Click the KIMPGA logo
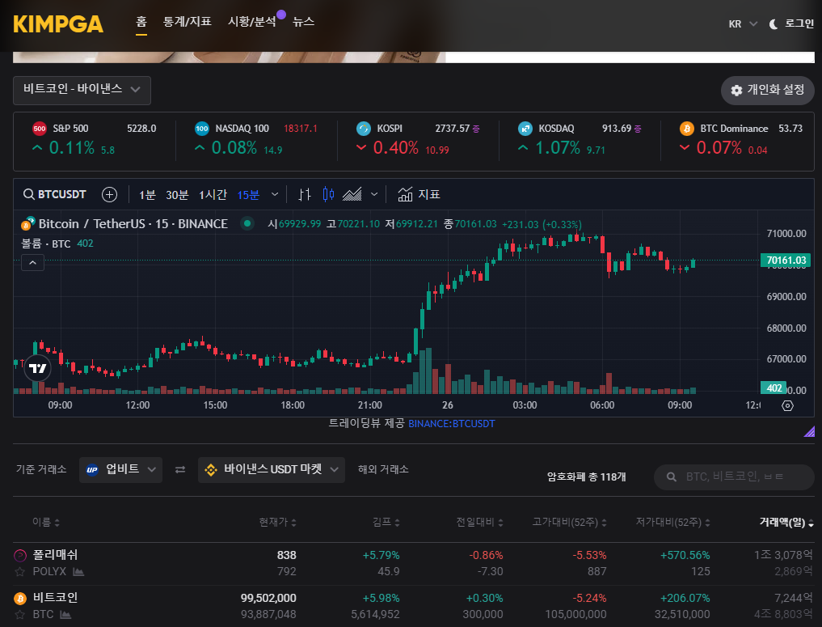This screenshot has width=822, height=627. pos(58,24)
